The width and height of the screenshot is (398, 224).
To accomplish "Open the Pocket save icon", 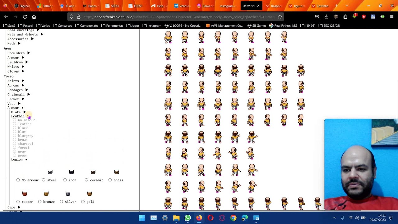I will pos(317,17).
